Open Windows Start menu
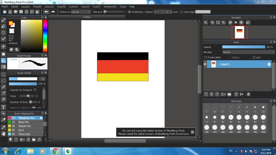The image size is (276, 155). pos(5,151)
